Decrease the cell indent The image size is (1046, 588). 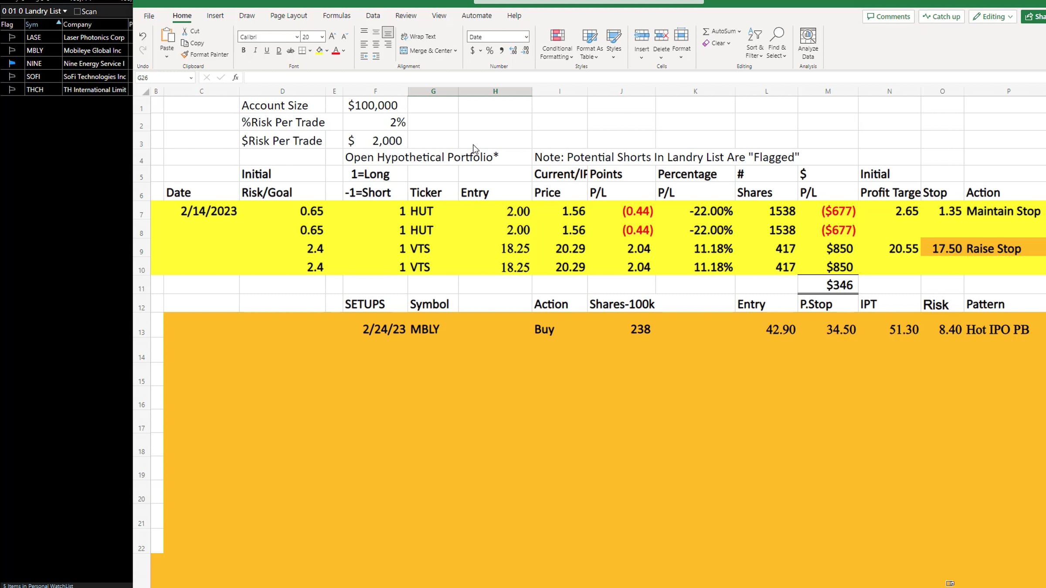pos(364,56)
